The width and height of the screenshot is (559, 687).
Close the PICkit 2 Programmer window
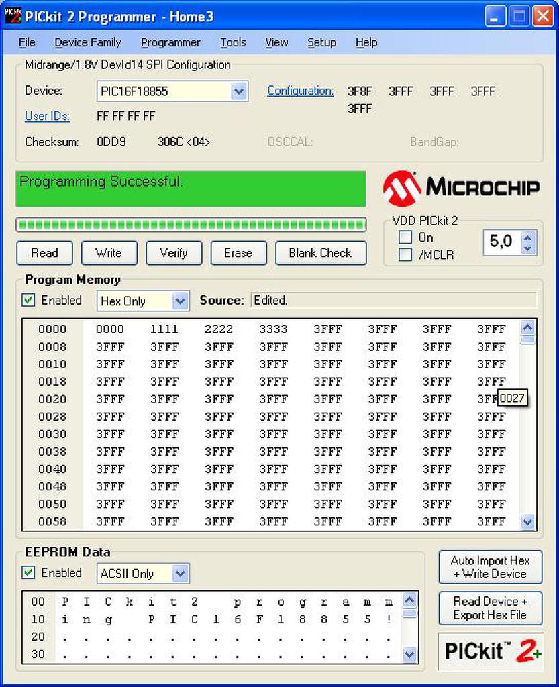click(543, 17)
